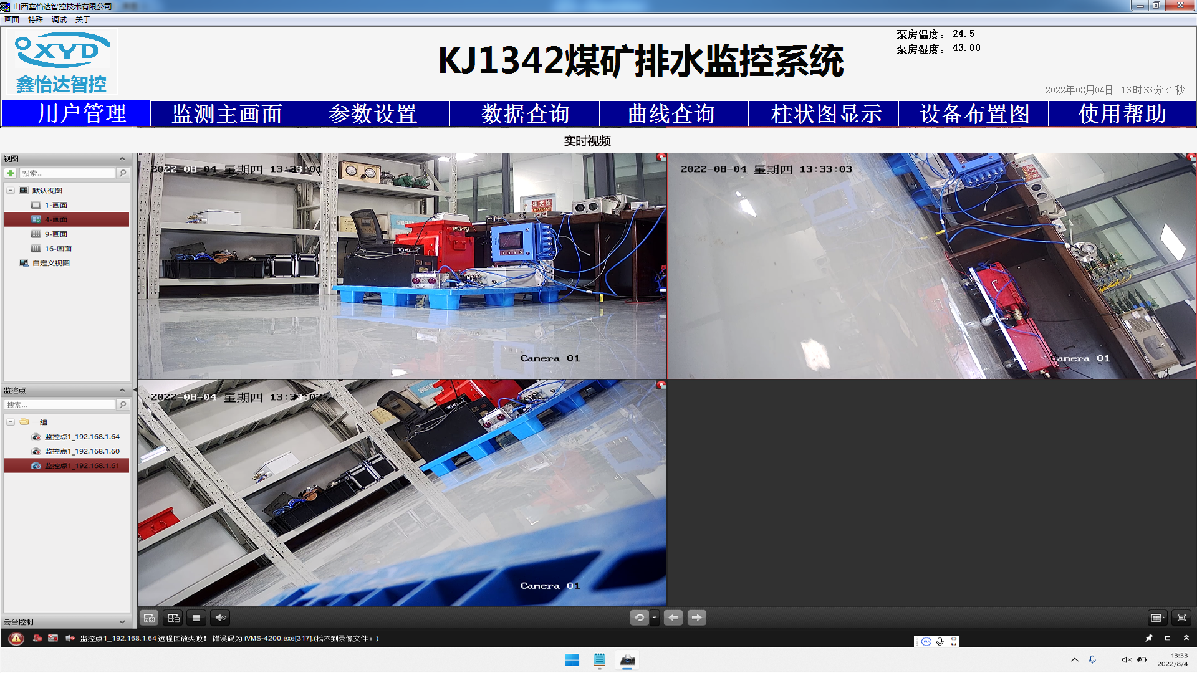Screen dimensions: 1197x673
Task: Open the window division layout button
Action: 1157,618
